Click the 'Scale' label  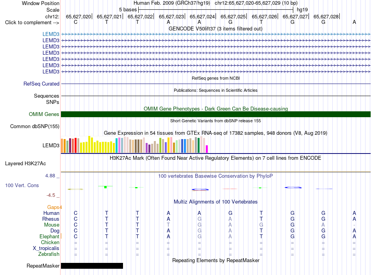coord(53,10)
